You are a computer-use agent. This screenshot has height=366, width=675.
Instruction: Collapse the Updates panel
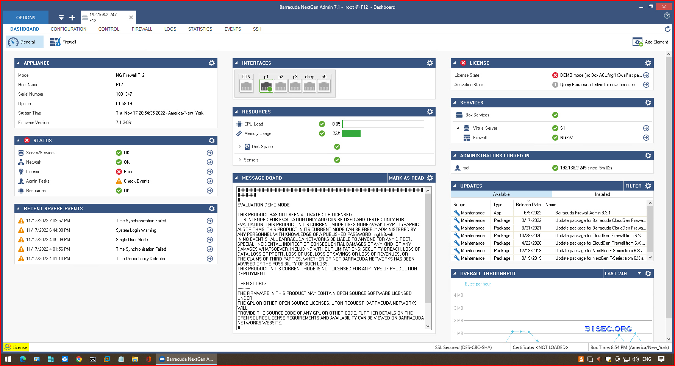click(455, 186)
